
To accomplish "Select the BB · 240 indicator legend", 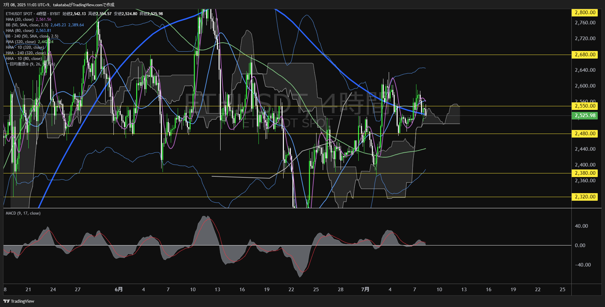I will 32,36.
